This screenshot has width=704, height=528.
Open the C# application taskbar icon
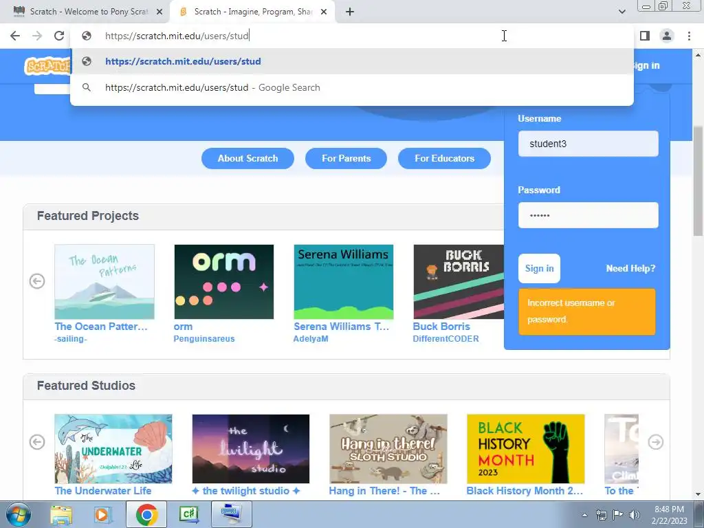point(189,514)
